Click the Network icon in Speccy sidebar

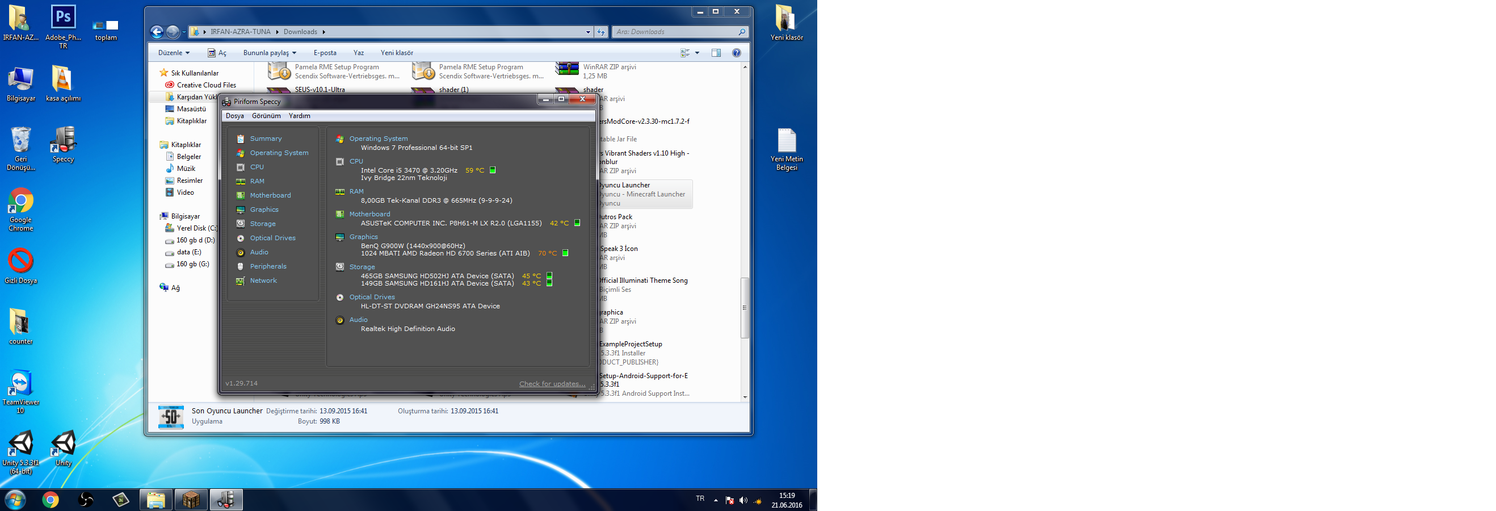[241, 280]
